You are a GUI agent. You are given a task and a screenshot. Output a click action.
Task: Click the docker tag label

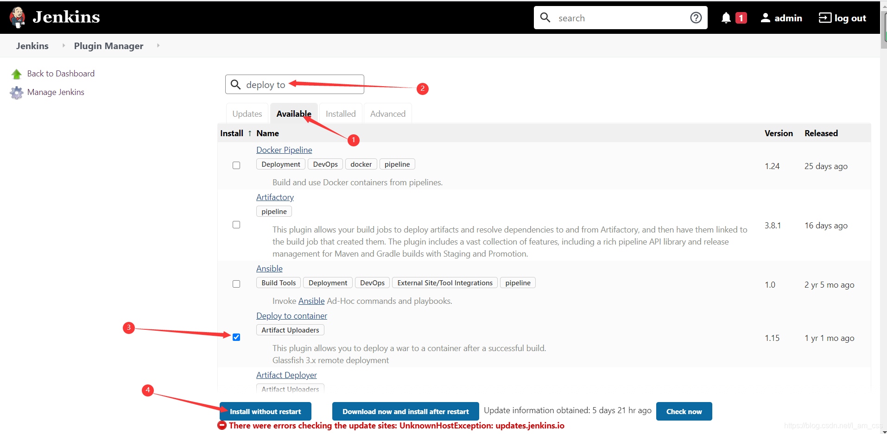(361, 164)
